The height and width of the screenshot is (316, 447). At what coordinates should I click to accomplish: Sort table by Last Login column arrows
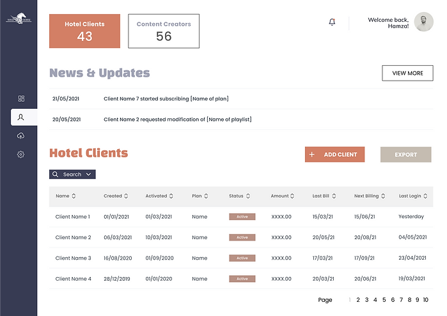coord(425,196)
